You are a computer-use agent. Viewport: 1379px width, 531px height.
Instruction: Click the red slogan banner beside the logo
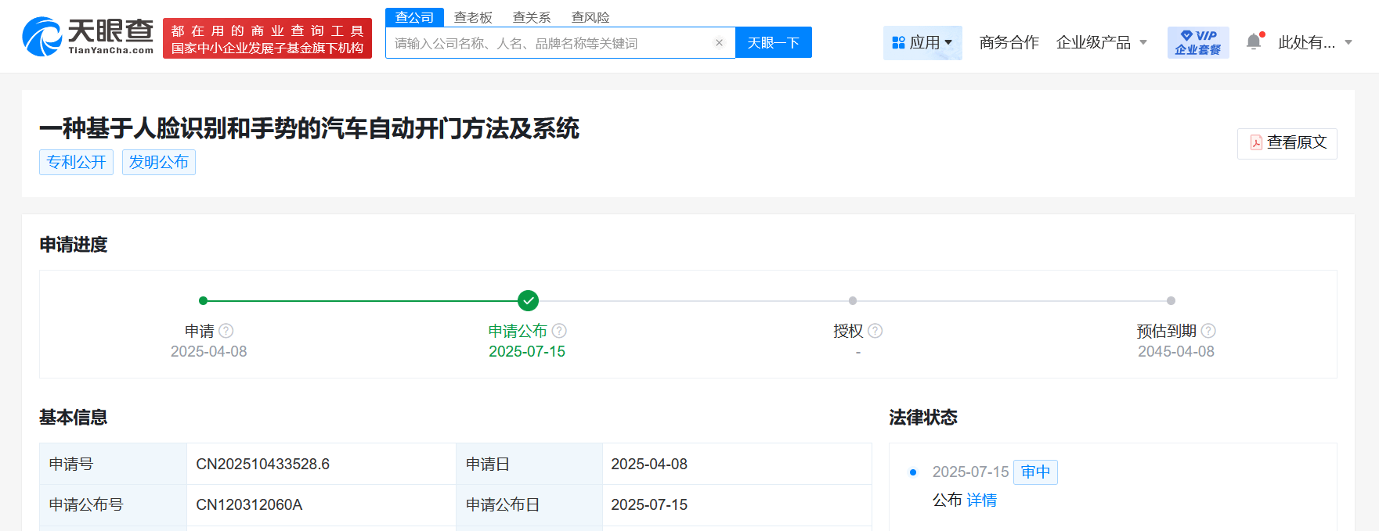pos(267,38)
